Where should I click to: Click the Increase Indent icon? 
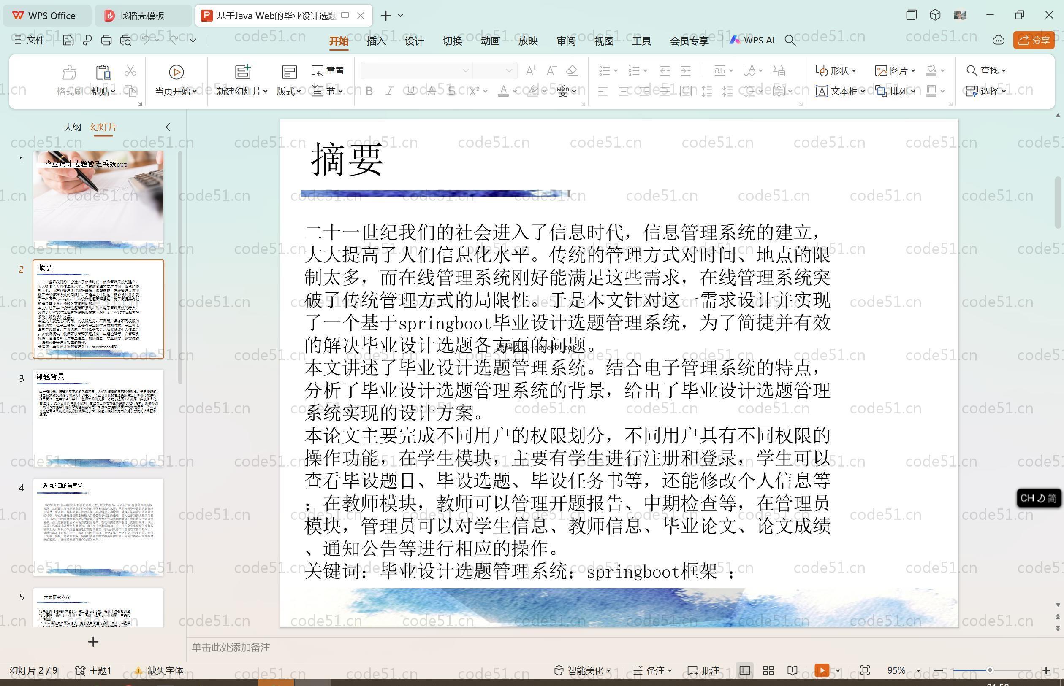pyautogui.click(x=686, y=70)
